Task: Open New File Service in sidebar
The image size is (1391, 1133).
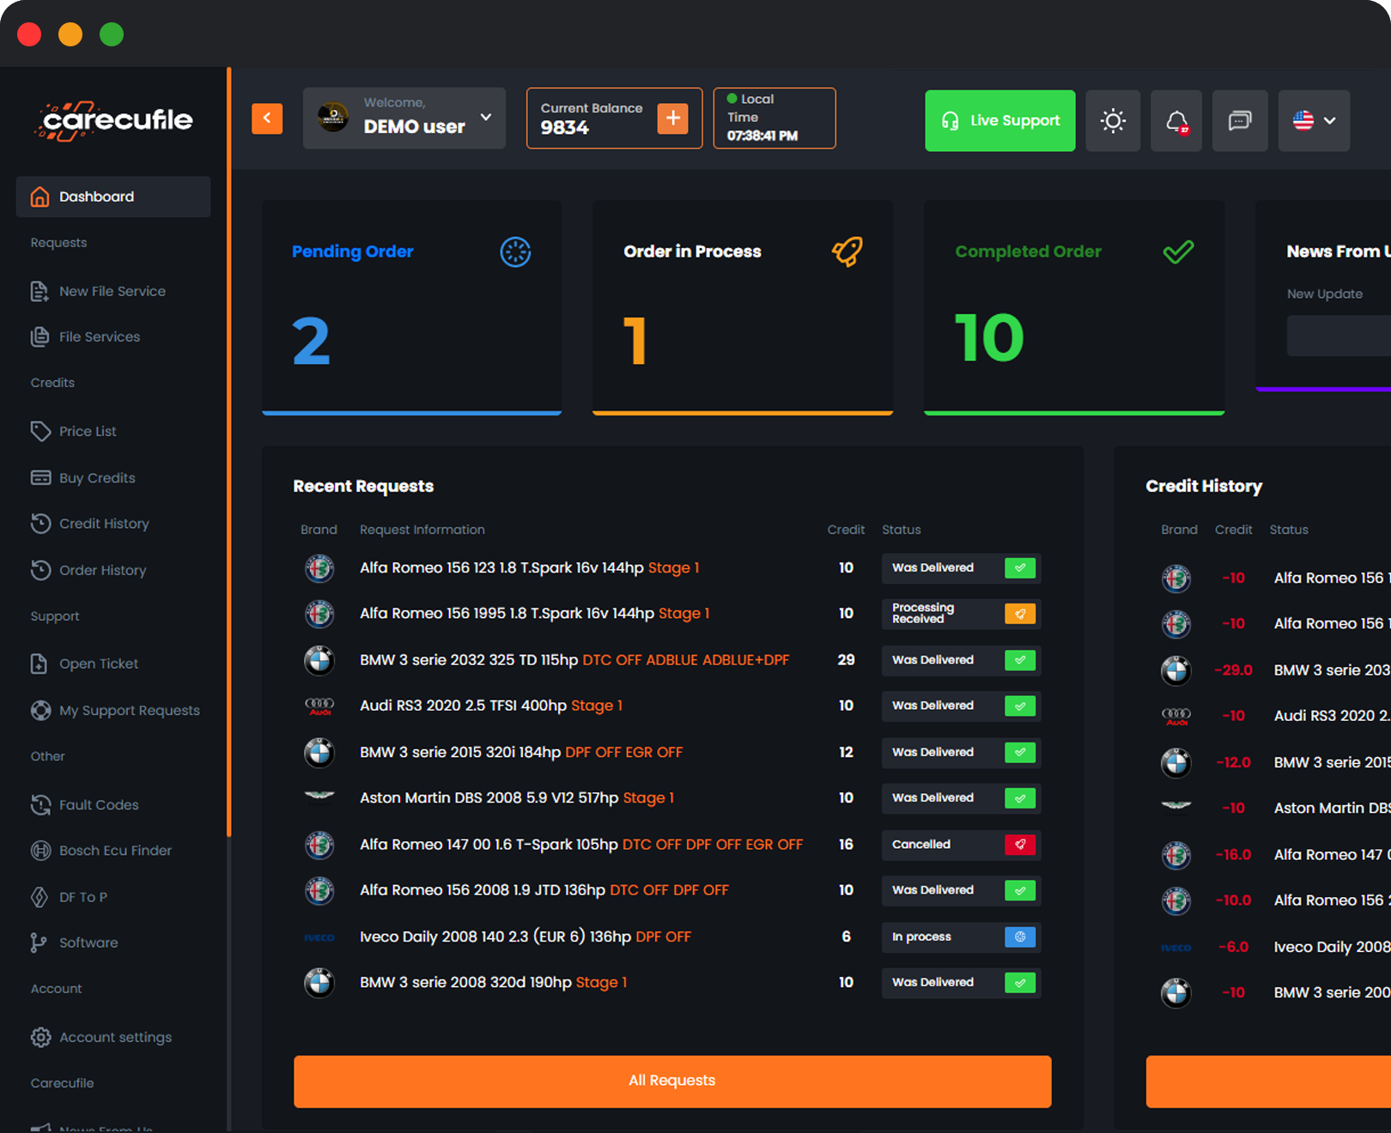Action: (112, 291)
